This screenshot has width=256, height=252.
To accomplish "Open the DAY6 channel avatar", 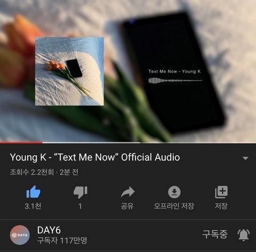I will pos(20,235).
